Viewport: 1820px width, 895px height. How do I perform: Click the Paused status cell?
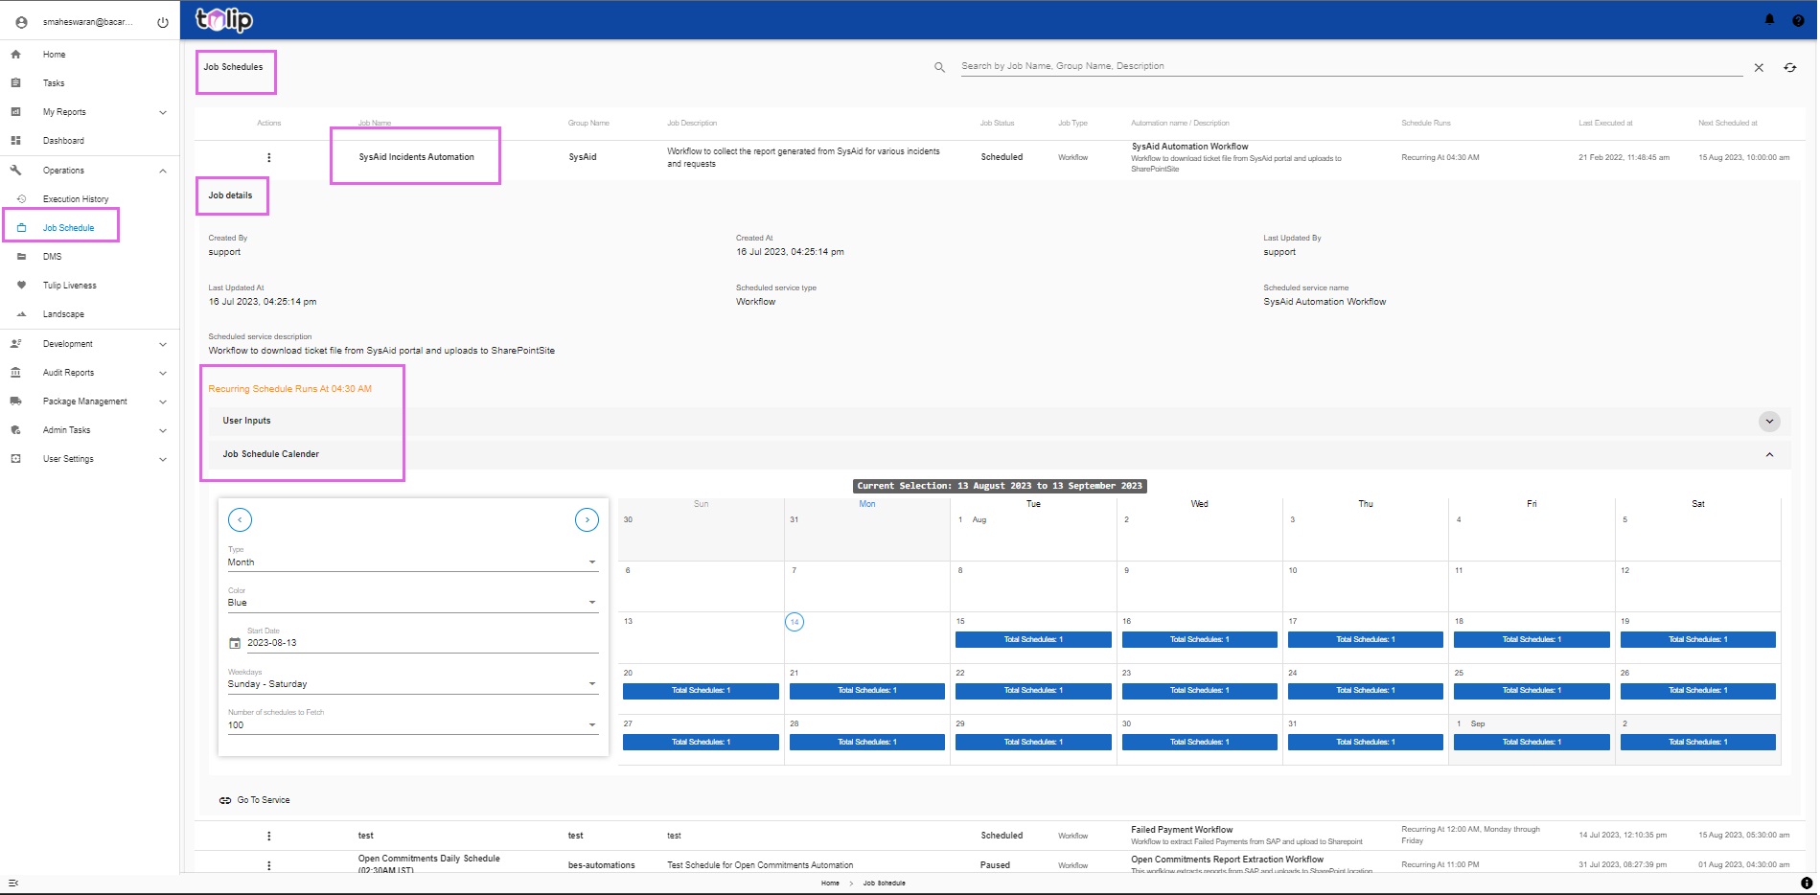tap(995, 865)
